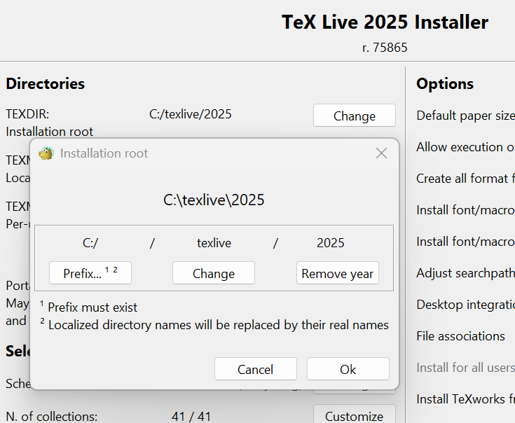Click the Desktop integration option

(465, 305)
